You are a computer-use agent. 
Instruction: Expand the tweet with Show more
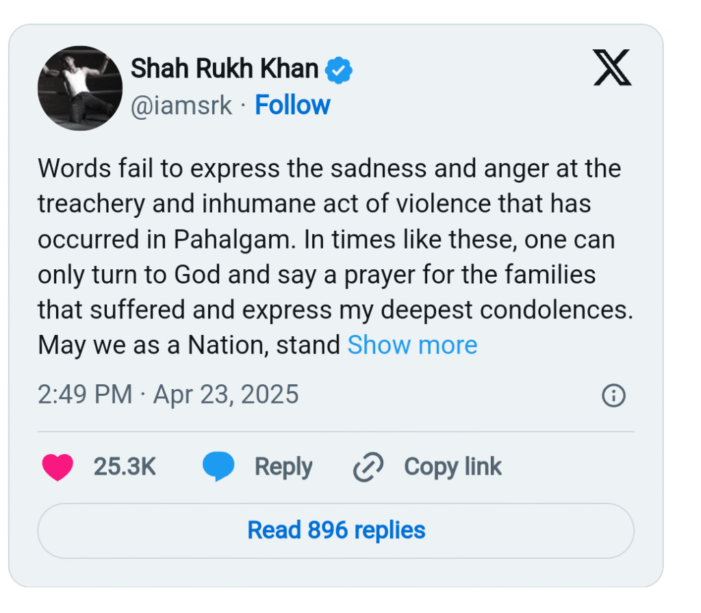412,345
